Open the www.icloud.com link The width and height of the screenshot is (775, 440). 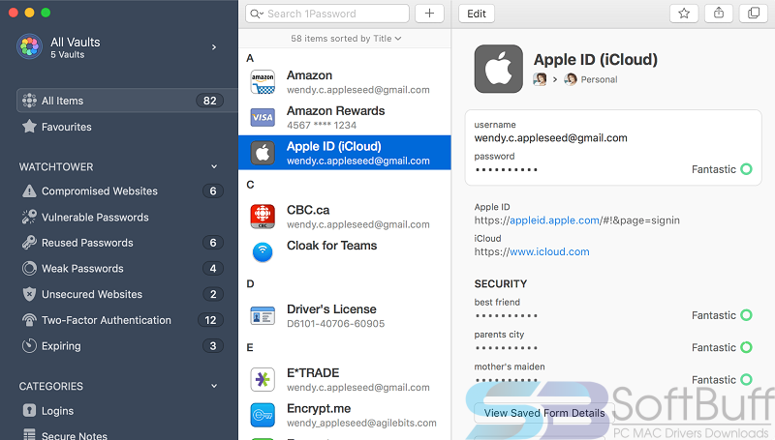click(x=549, y=251)
